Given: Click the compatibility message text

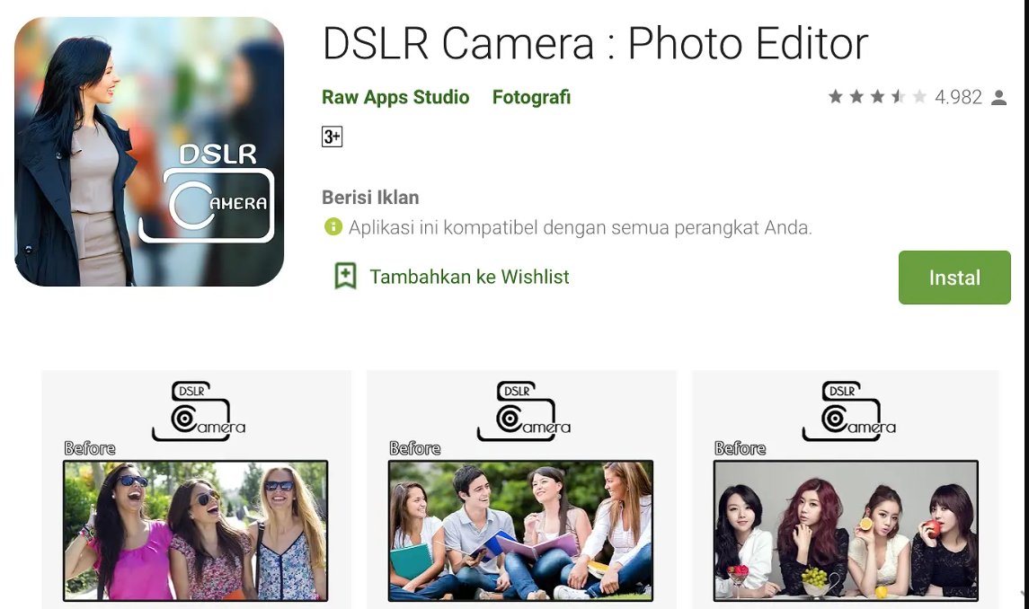Looking at the screenshot, I should (581, 228).
